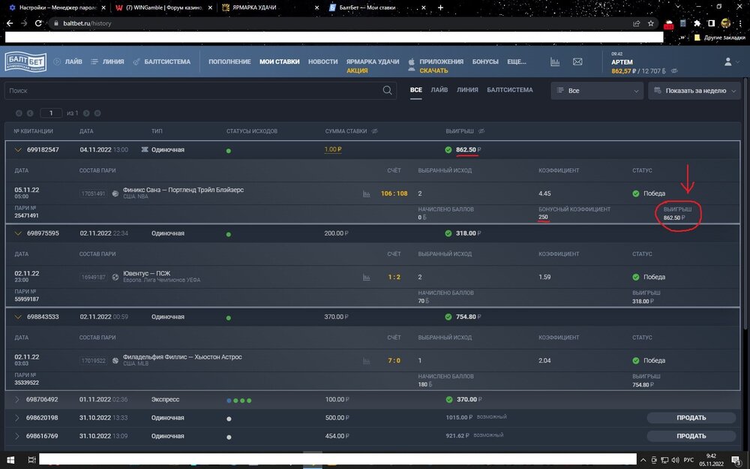Toggle eye icon beside the Выигрыш column

click(481, 131)
